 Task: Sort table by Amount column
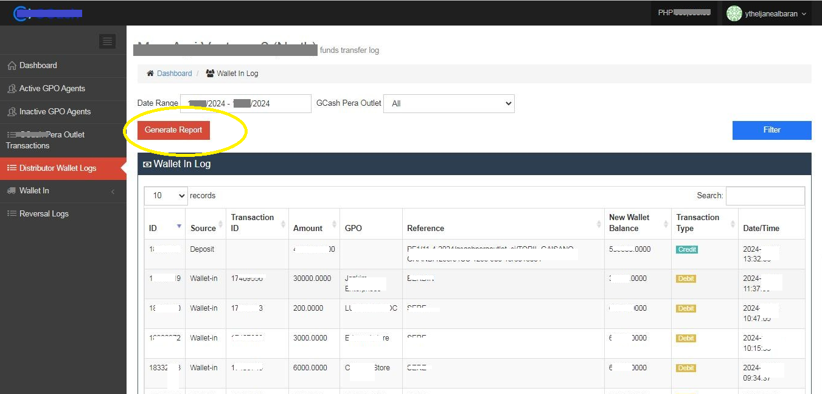click(x=315, y=224)
